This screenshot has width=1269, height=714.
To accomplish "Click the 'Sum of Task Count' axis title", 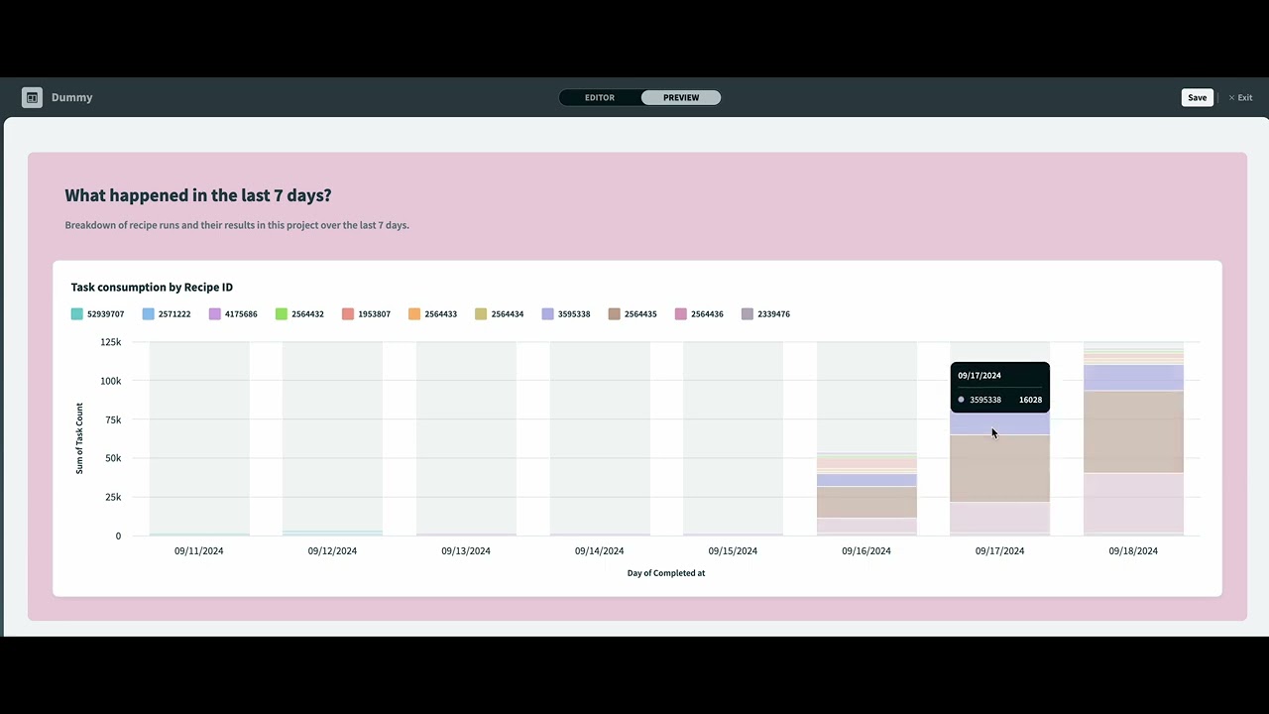I will tap(79, 438).
